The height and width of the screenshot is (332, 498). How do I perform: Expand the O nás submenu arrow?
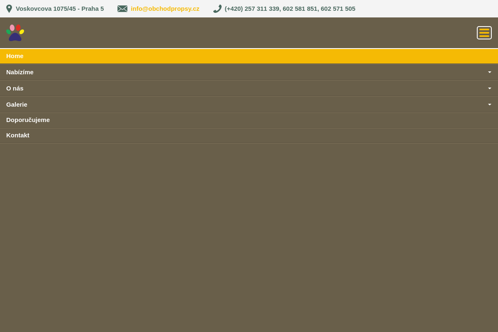[489, 88]
